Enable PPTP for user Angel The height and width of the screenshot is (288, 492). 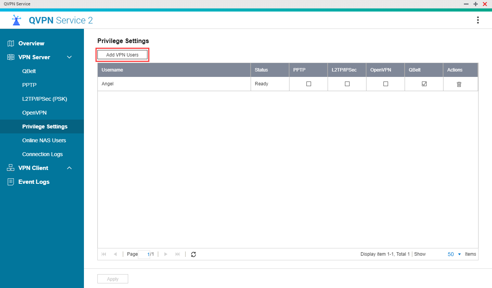308,84
